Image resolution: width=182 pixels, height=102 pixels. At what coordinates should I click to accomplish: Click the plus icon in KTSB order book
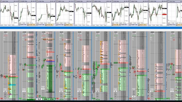(x=42, y=38)
